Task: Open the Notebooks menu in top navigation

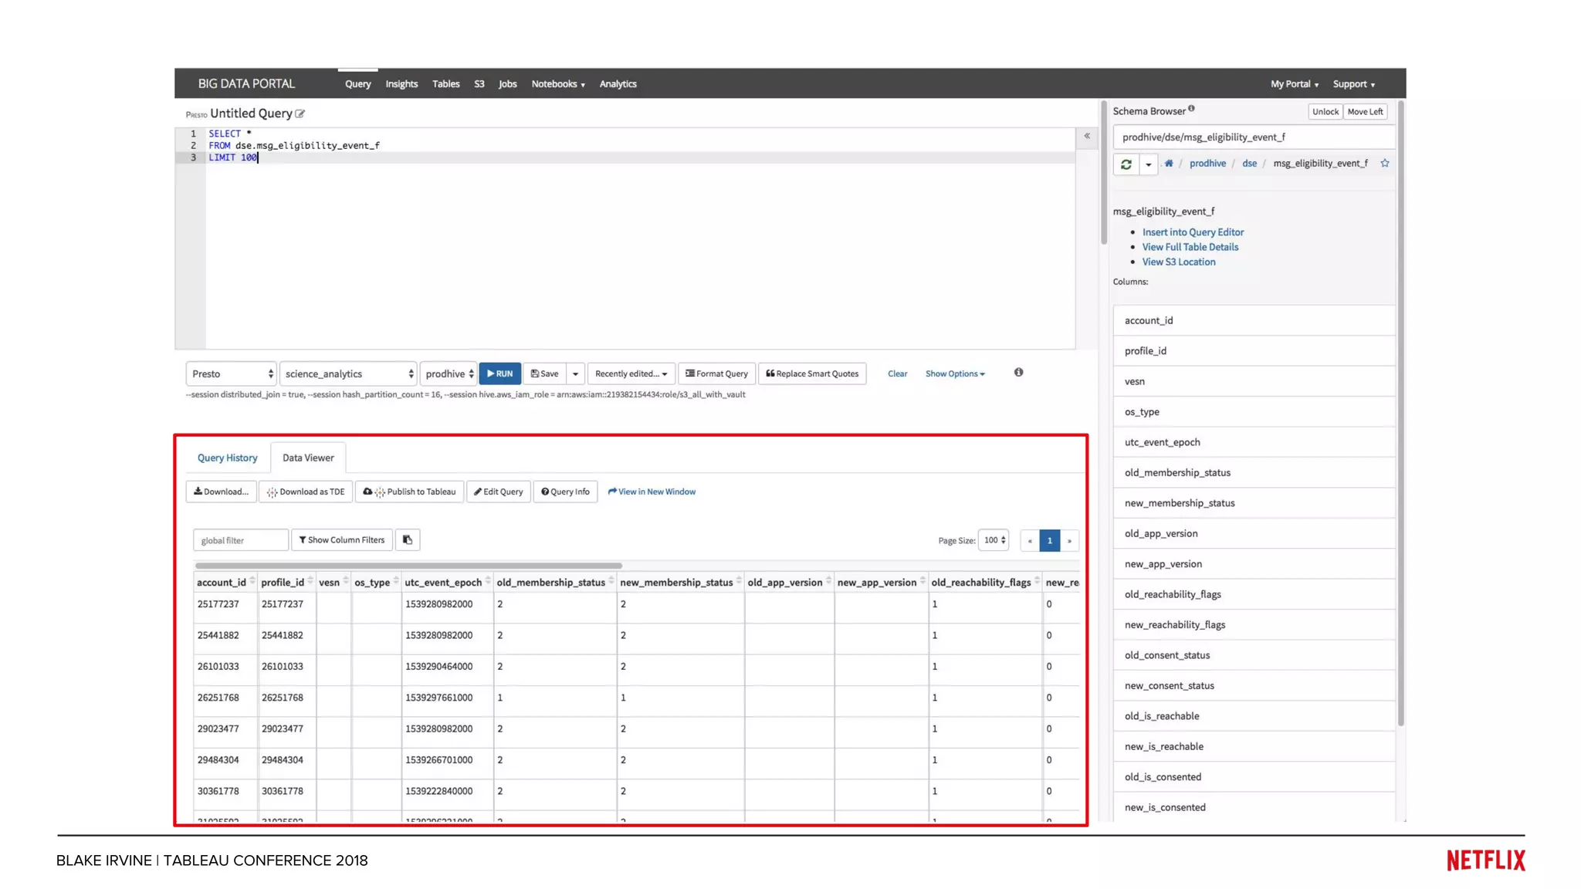Action: (558, 84)
